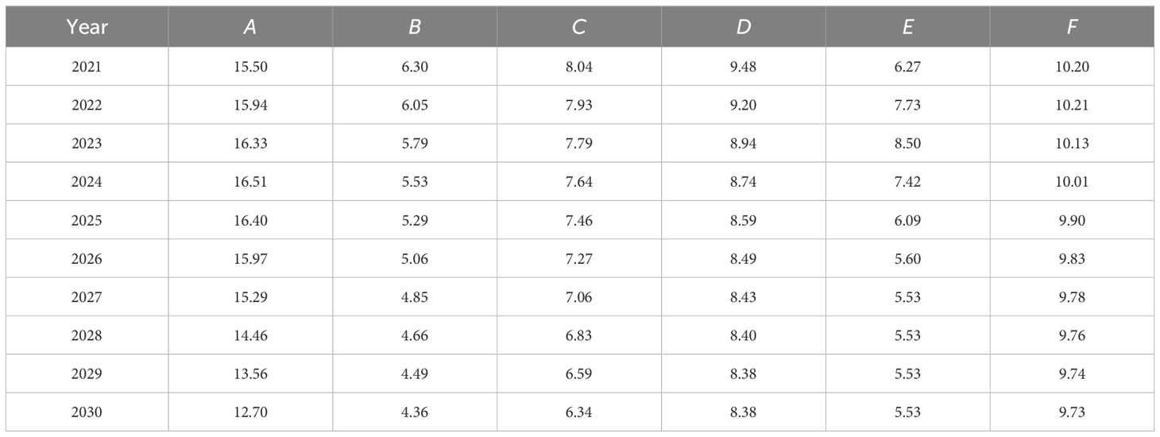The width and height of the screenshot is (1160, 437).
Task: Click the 2027 value 15.29
Action: (250, 297)
